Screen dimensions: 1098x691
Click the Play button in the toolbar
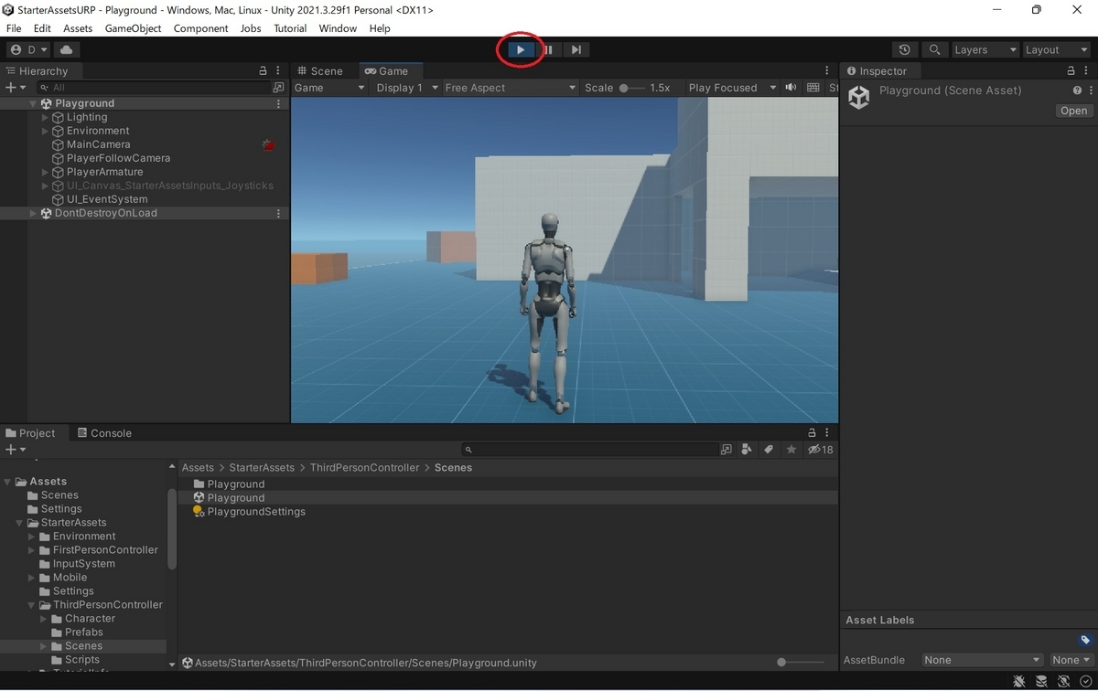520,49
